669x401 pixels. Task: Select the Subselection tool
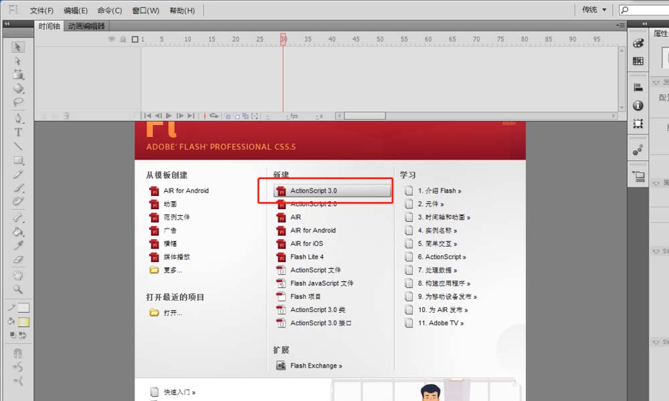point(17,61)
